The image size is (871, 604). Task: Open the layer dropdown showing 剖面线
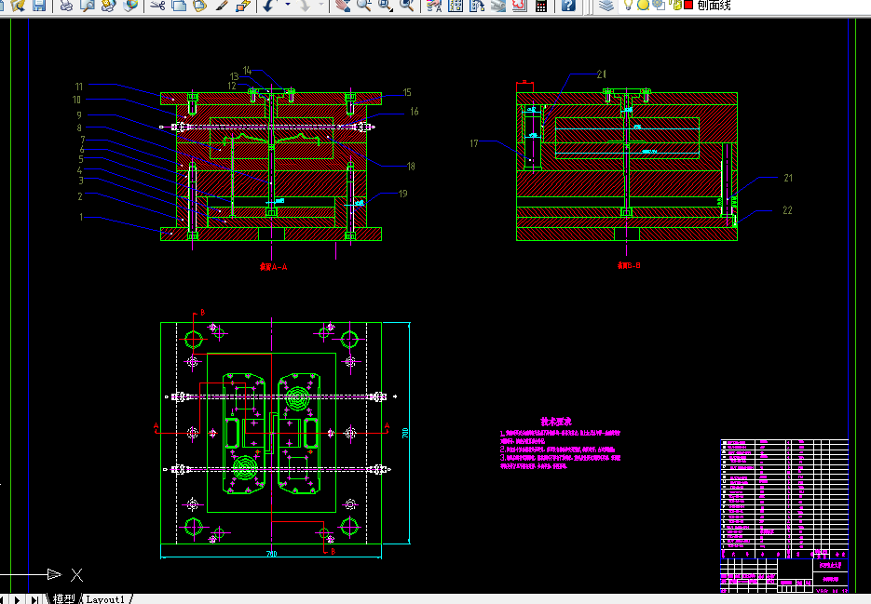714,5
